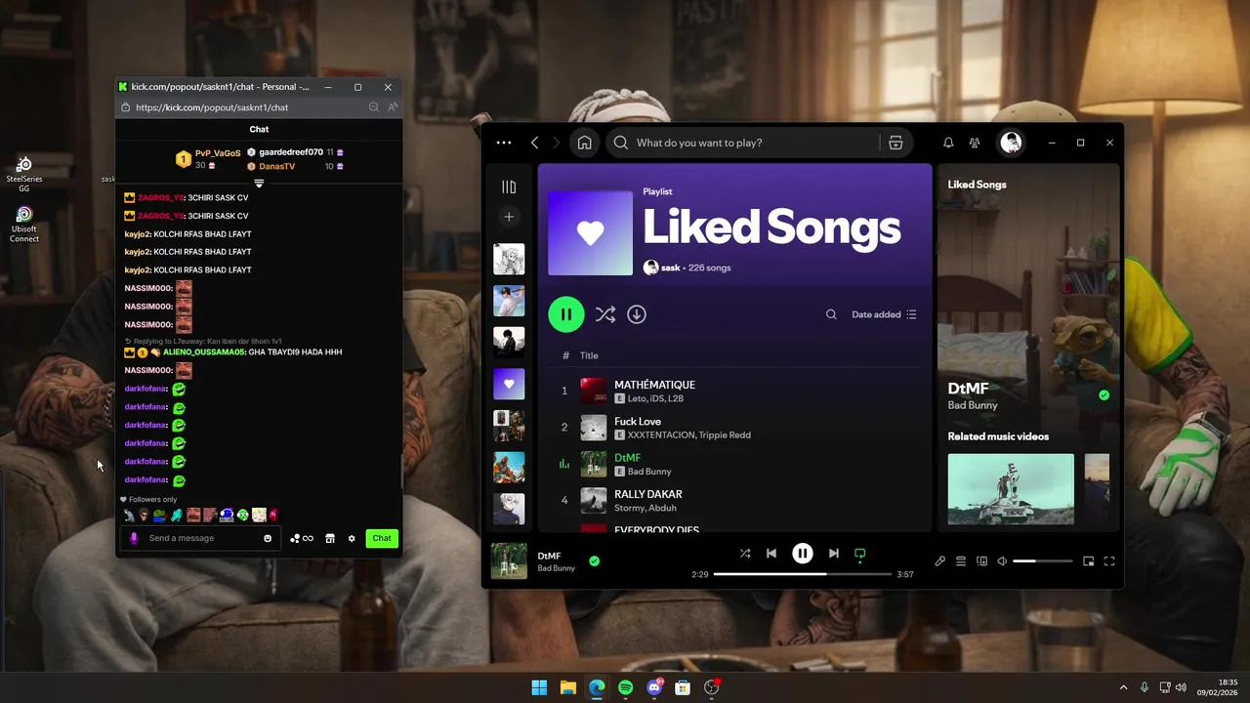Toggle shuffle next to the green play button
Image resolution: width=1250 pixels, height=703 pixels.
[x=605, y=314]
